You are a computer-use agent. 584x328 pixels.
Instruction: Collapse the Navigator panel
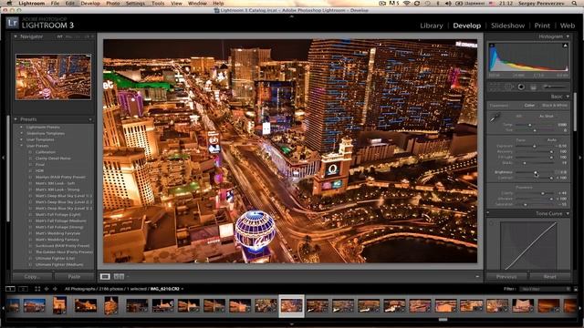16,36
